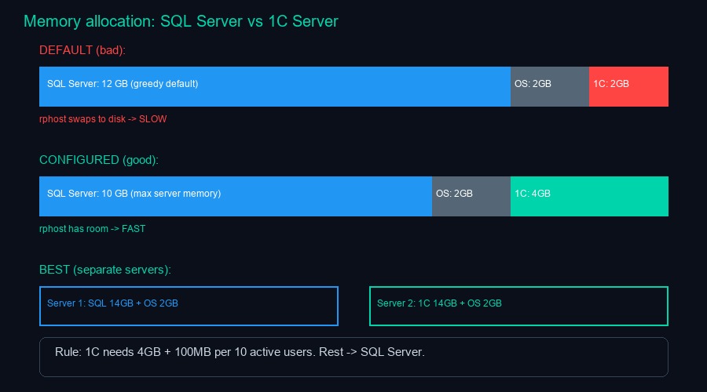Click the 'OS: 2GB' segment in the configured bar
Screen dimensions: 707x392
471,196
